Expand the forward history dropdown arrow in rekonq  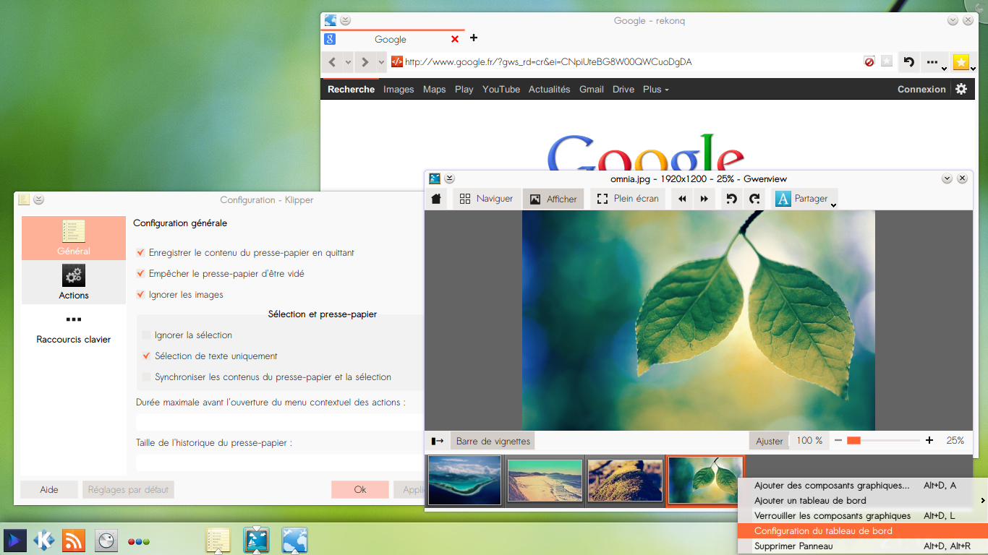[x=381, y=63]
